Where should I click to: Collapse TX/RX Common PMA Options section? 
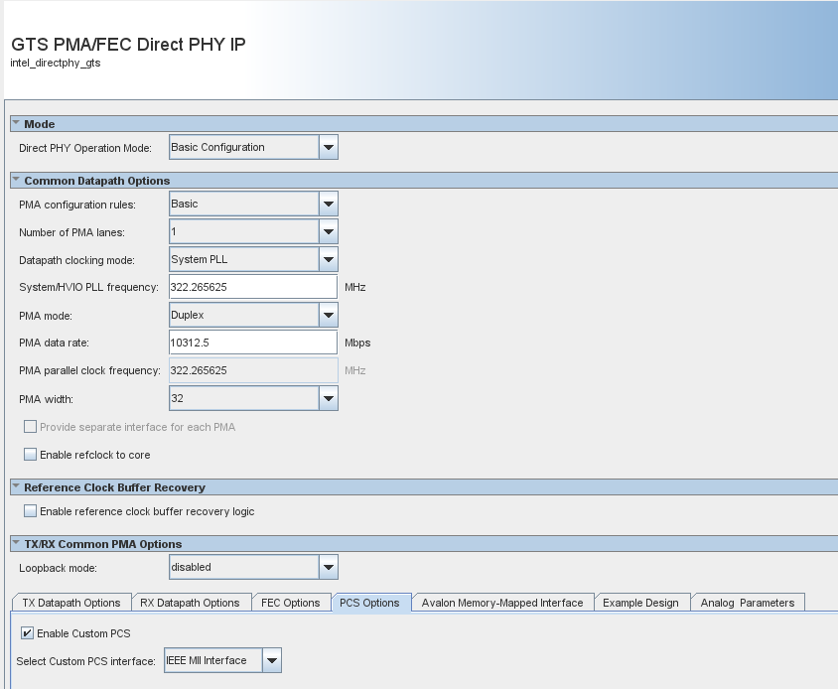(x=16, y=544)
